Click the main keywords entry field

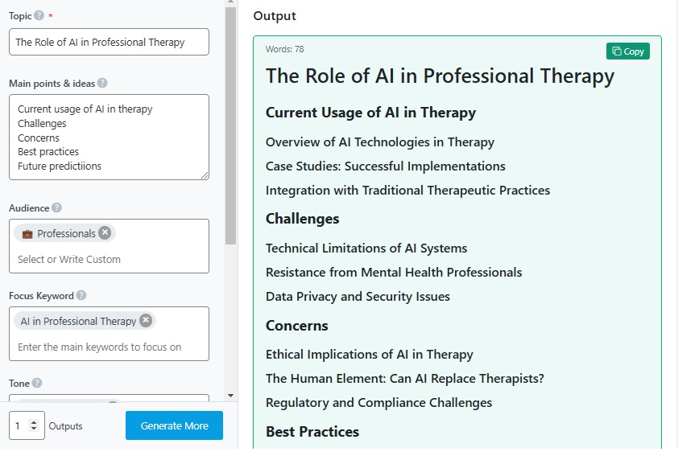[109, 347]
